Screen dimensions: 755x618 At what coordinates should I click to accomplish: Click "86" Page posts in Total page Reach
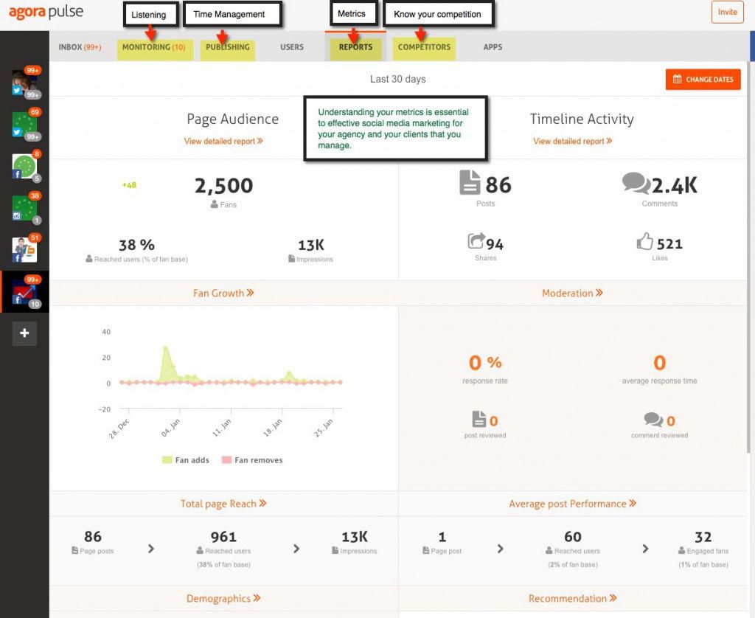(93, 537)
